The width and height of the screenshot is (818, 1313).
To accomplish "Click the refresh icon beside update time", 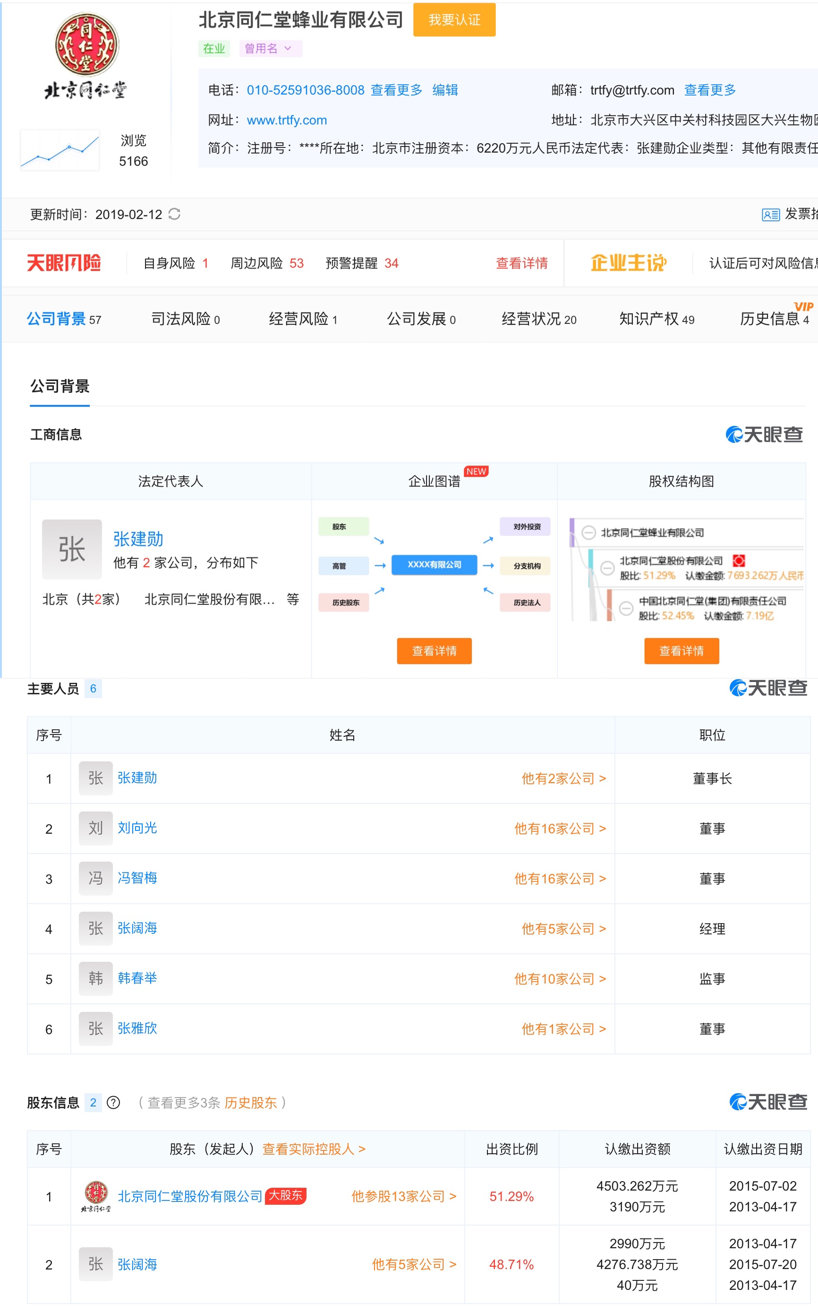I will tap(174, 215).
